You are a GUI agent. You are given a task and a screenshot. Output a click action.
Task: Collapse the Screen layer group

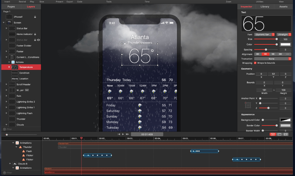4,23
